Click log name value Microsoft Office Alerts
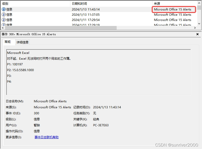 [x=50, y=101]
